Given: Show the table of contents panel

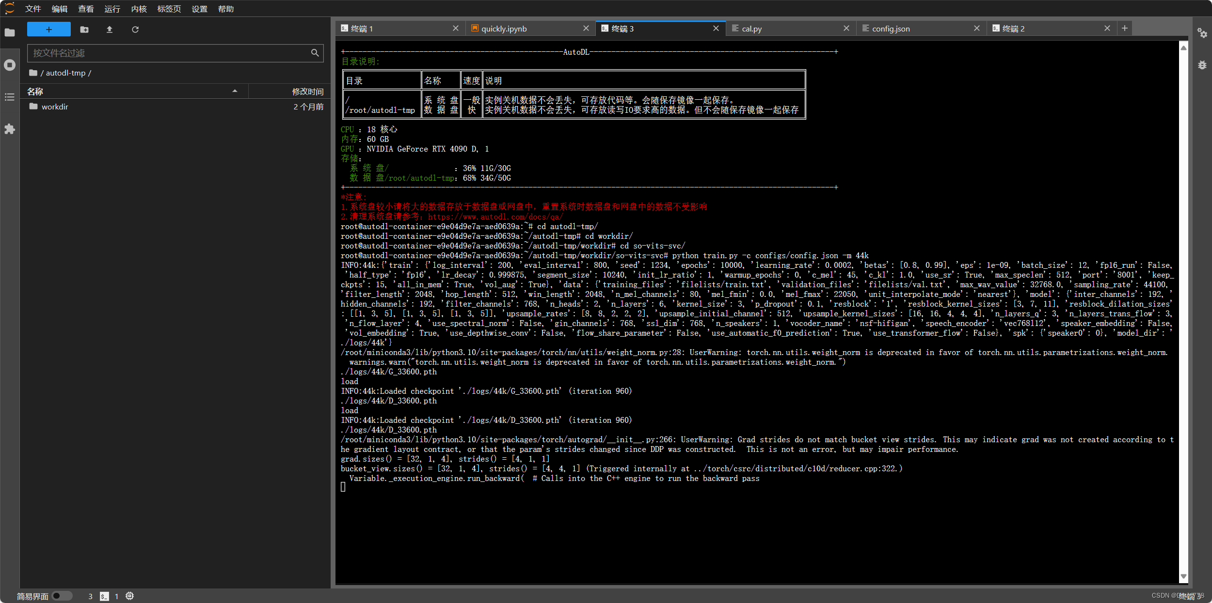Looking at the screenshot, I should [x=10, y=97].
